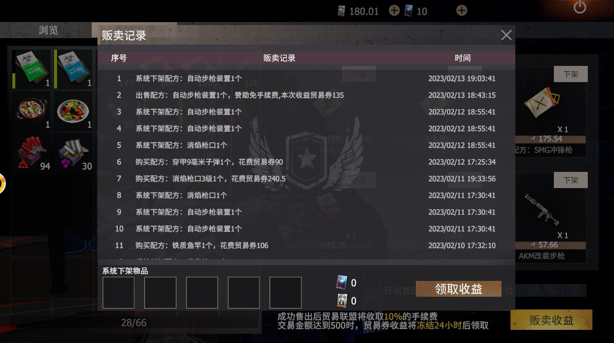Click the first empty 系统下架物品 slot
The image size is (614, 343).
[x=118, y=293]
